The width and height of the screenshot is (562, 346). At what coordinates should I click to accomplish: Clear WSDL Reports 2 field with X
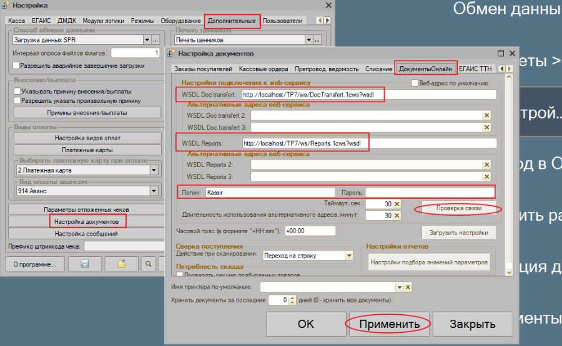click(486, 165)
